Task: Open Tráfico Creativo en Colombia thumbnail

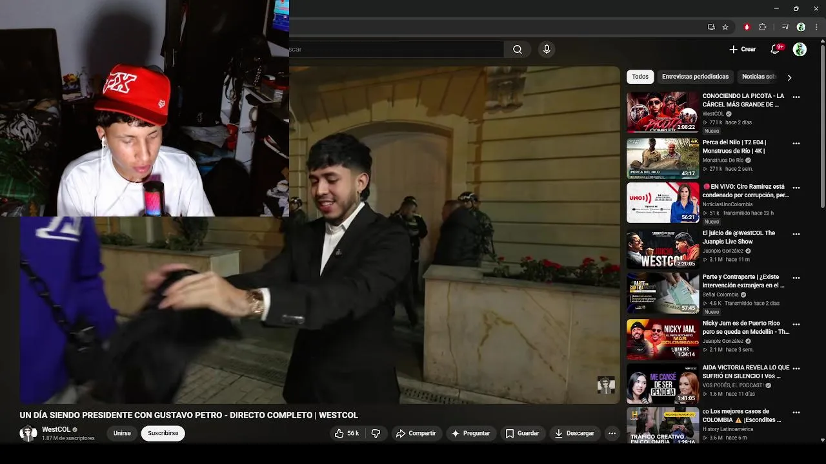Action: point(663,425)
